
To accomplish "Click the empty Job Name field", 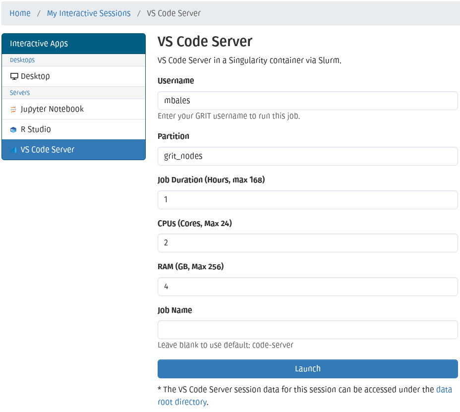I will (307, 330).
